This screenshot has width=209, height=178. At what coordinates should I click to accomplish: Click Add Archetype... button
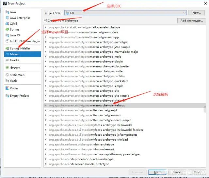click(x=192, y=21)
